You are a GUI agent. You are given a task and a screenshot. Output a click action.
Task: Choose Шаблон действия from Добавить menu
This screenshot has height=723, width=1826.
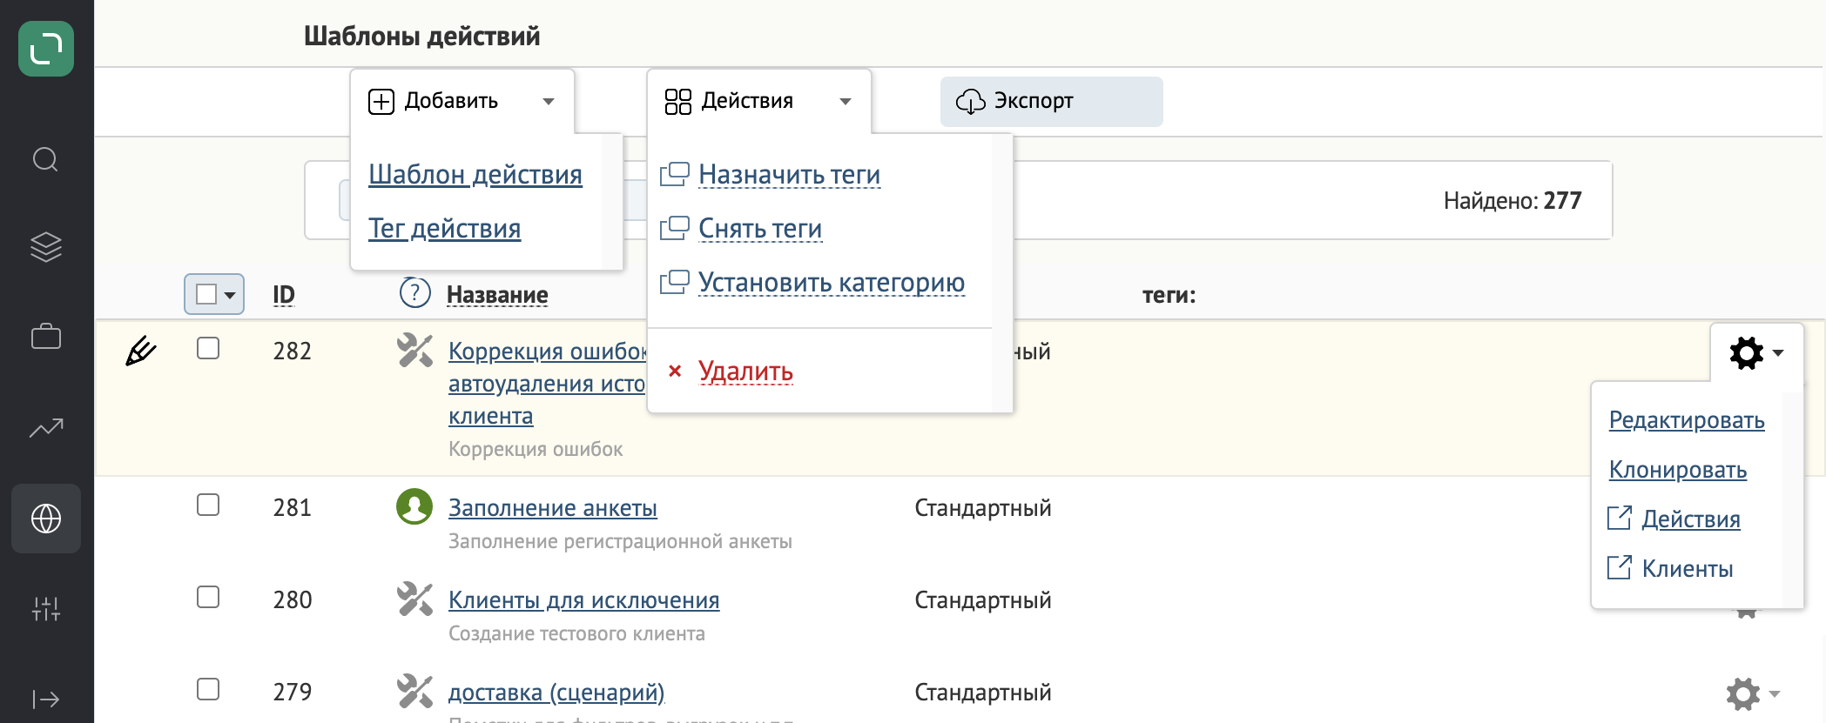tap(475, 174)
